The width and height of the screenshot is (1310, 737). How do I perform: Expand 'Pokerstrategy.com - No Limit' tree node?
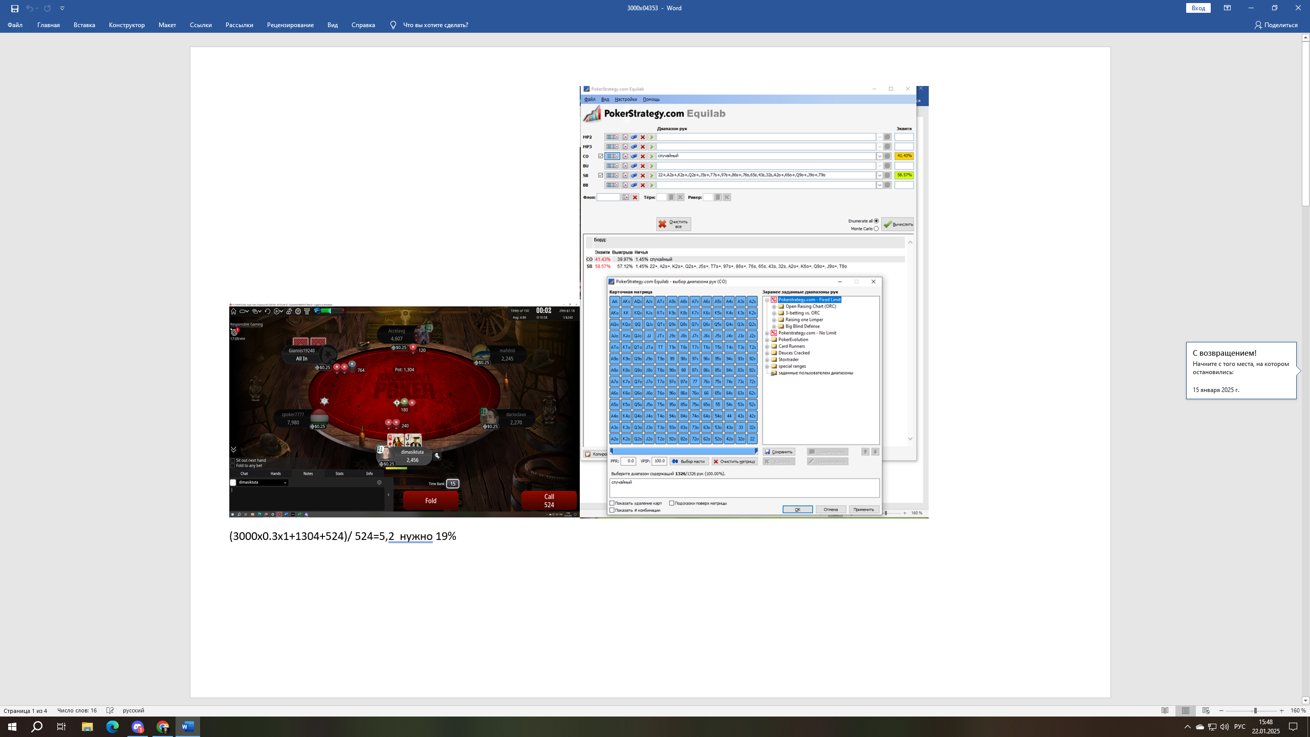(x=767, y=333)
